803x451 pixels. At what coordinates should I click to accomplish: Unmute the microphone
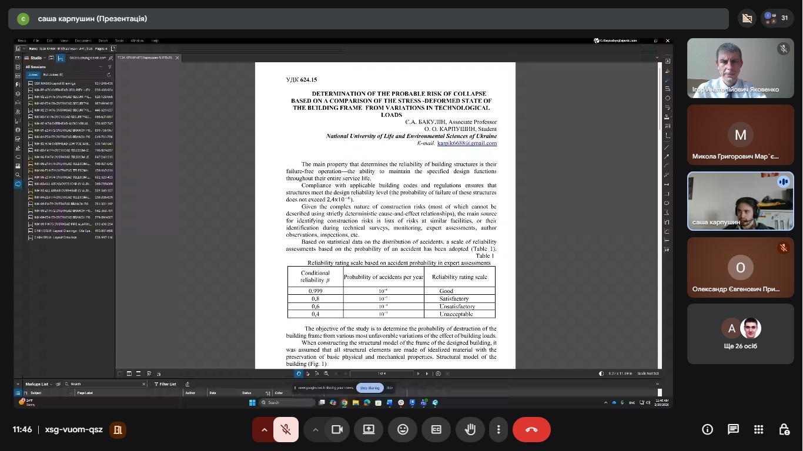286,429
